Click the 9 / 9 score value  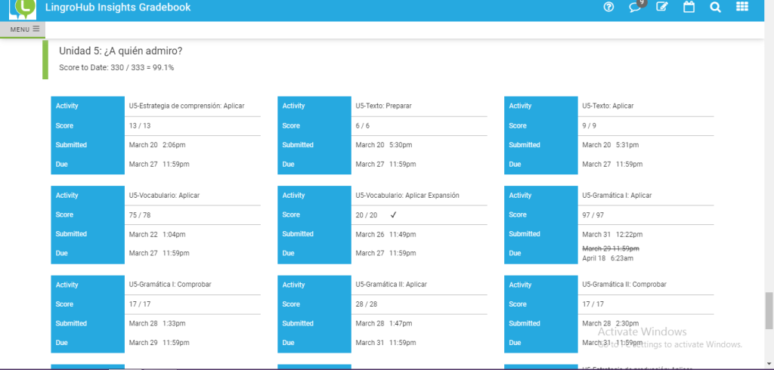click(x=589, y=126)
